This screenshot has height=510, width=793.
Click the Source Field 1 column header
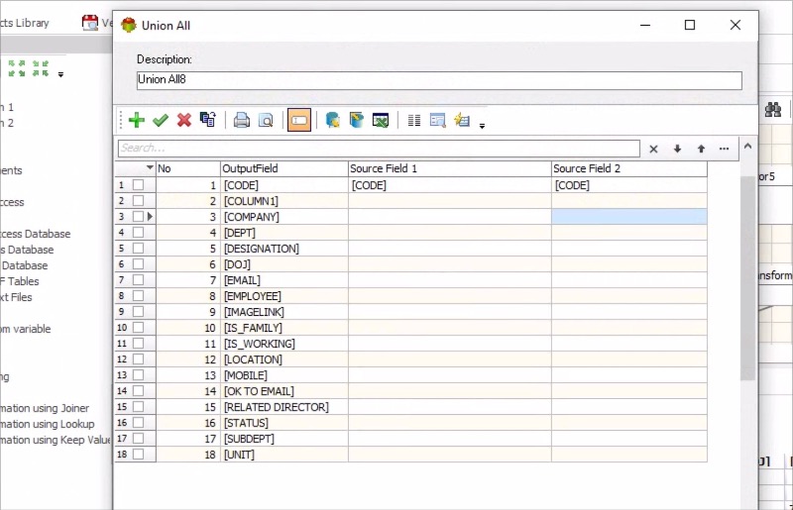click(450, 168)
